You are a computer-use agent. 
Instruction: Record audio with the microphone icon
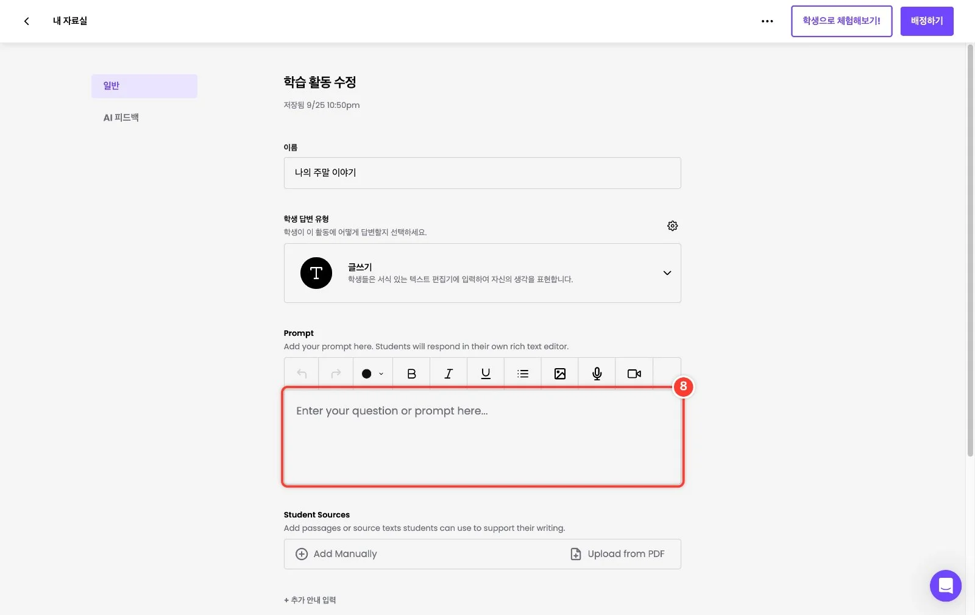coord(597,374)
